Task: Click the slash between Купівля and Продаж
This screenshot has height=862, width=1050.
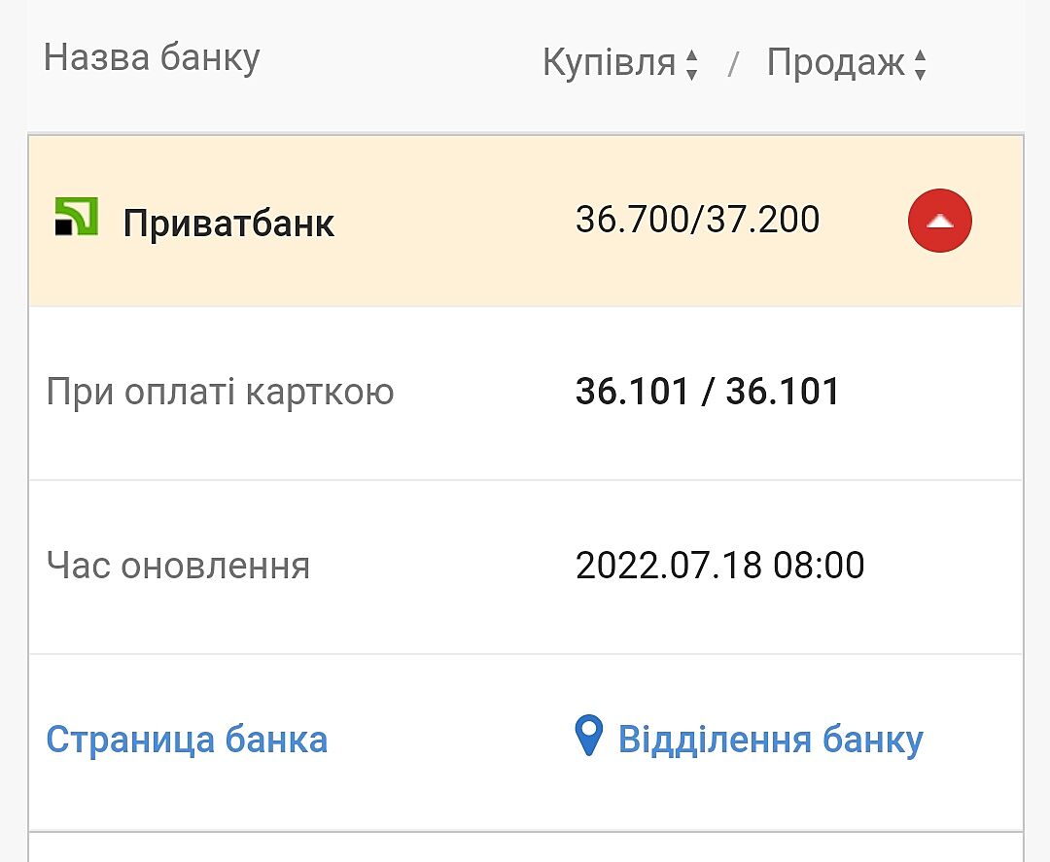Action: pos(734,65)
